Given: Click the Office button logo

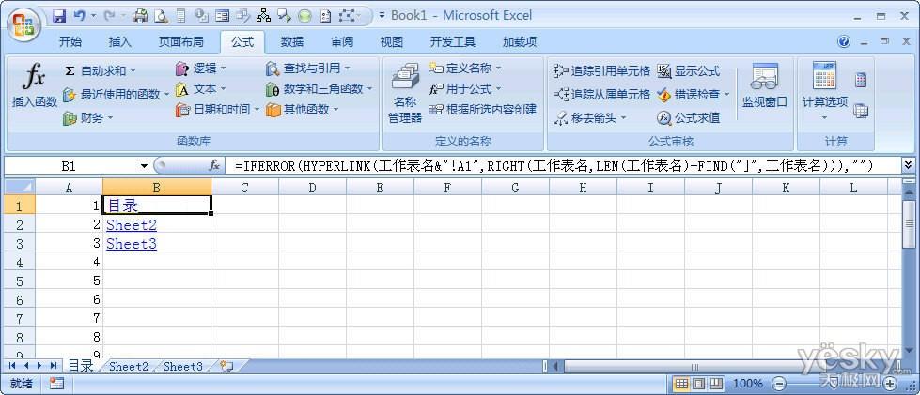Looking at the screenshot, I should click(x=25, y=23).
